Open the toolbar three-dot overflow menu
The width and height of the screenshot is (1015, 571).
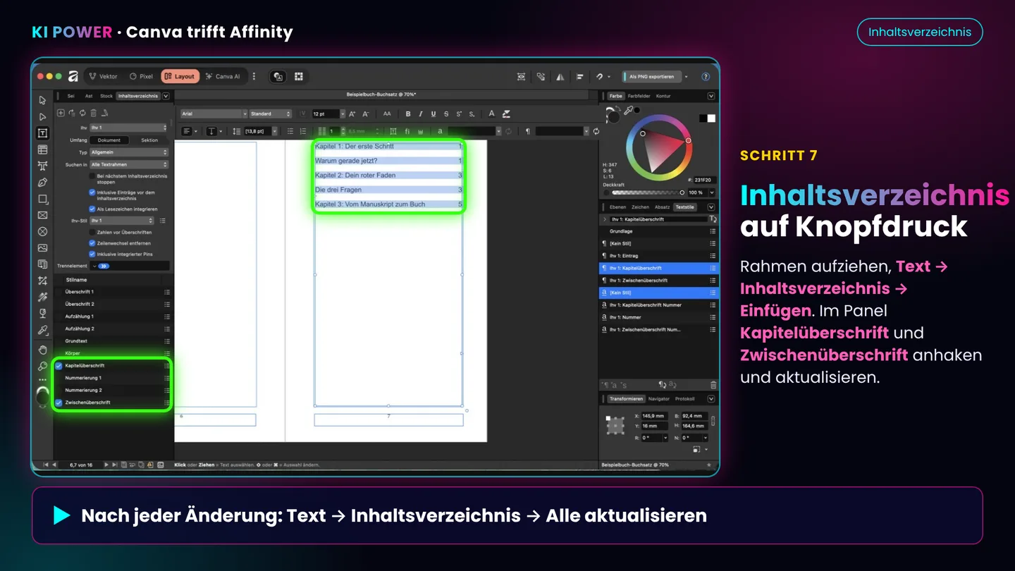pos(254,76)
